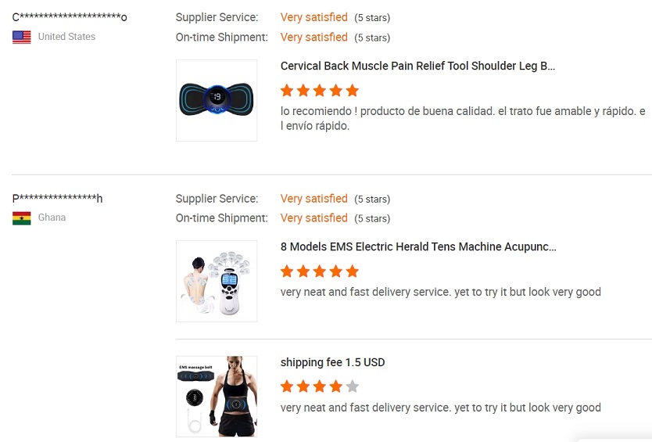This screenshot has height=442, width=652.
Task: Click first orange star under shipping fee item
Action: coord(286,386)
